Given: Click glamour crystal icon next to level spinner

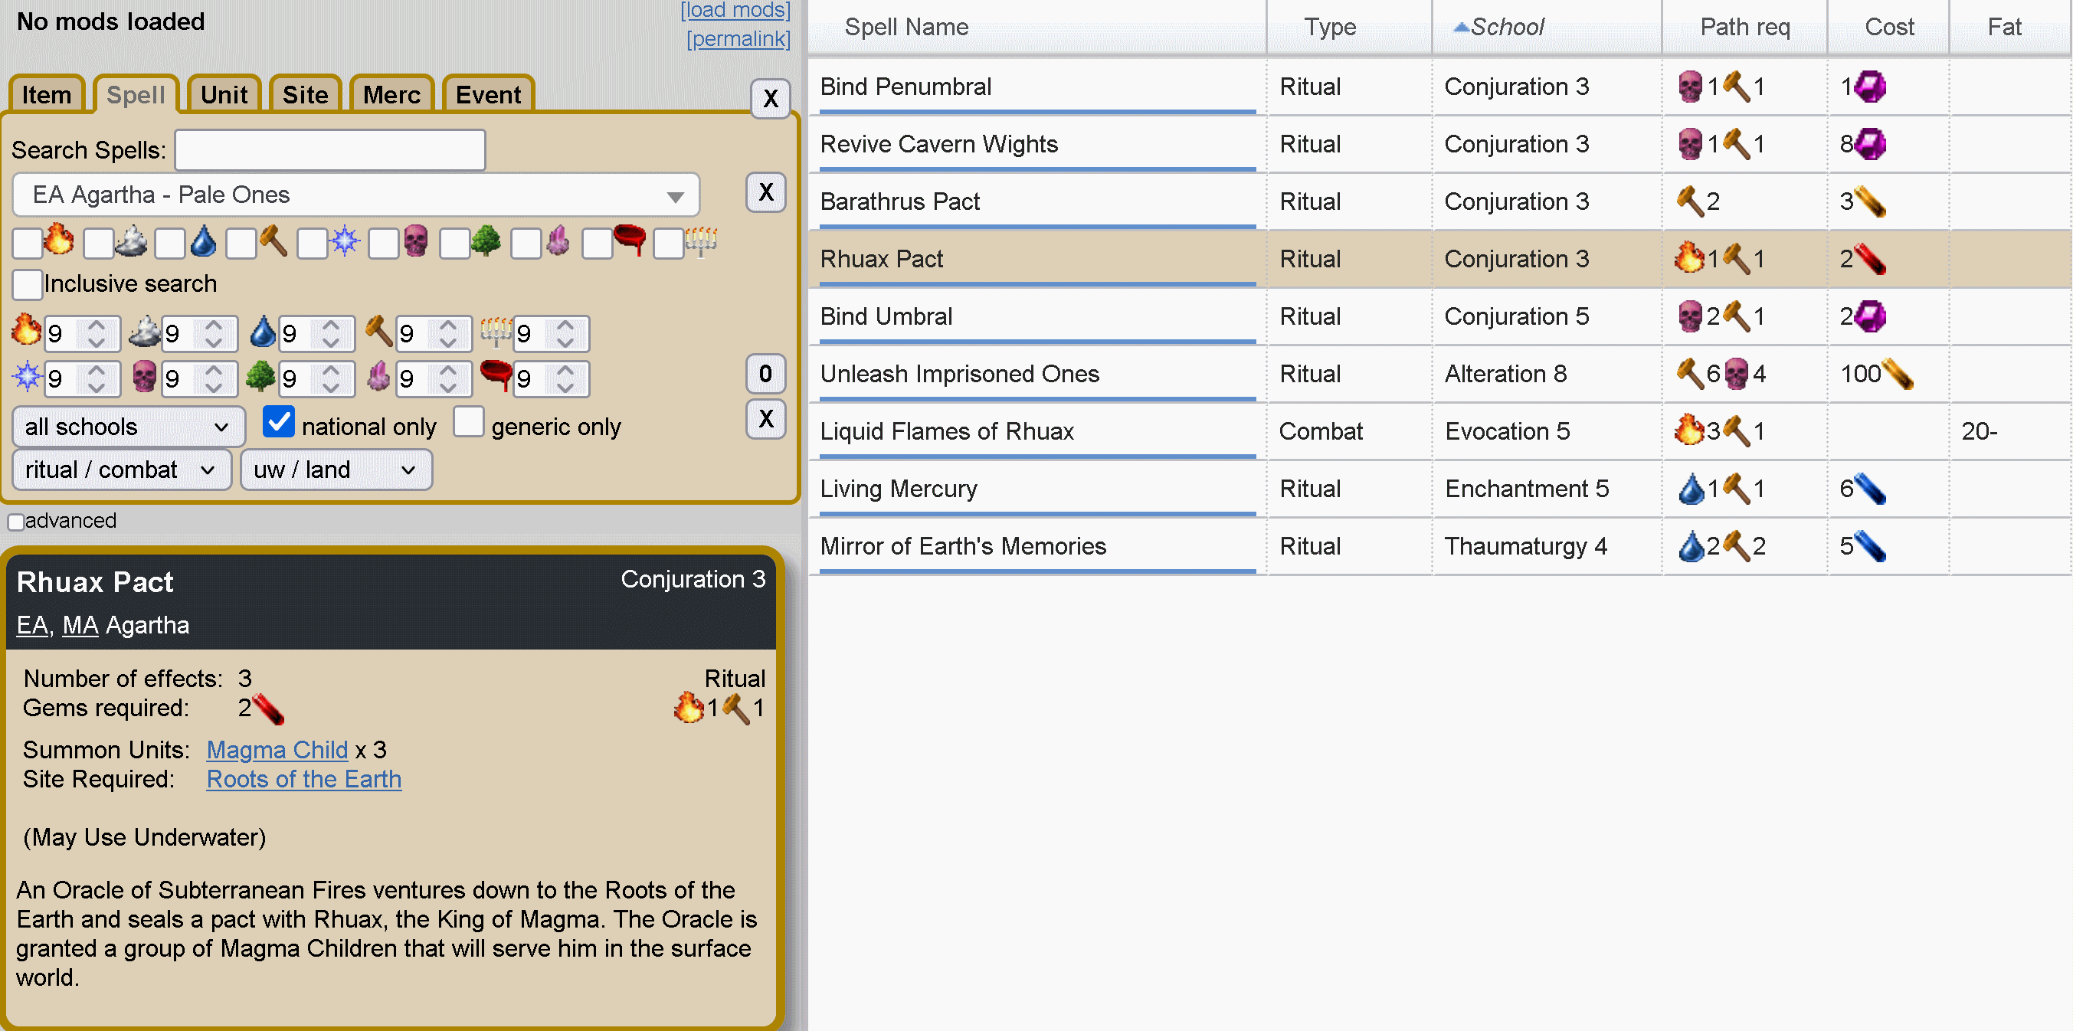Looking at the screenshot, I should tap(378, 376).
